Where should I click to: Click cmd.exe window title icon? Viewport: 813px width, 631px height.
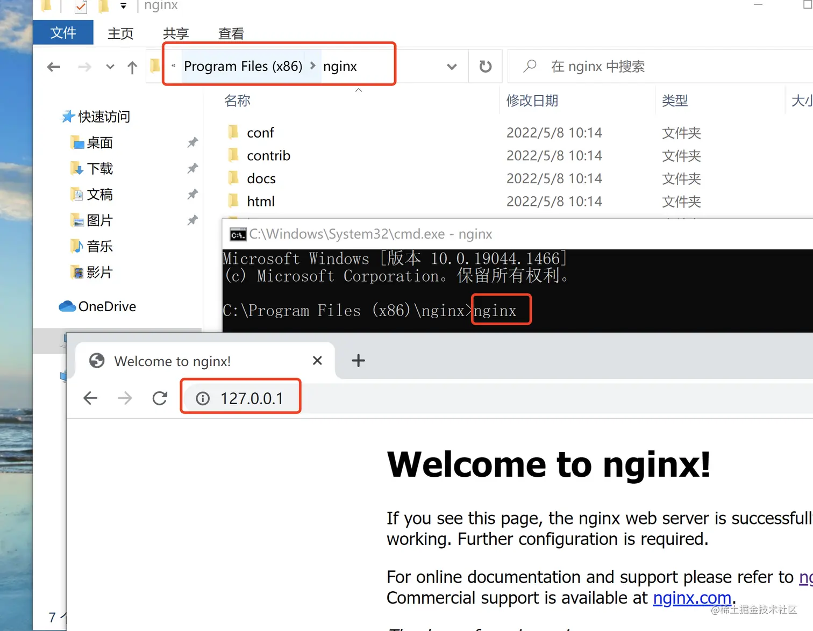click(x=238, y=234)
